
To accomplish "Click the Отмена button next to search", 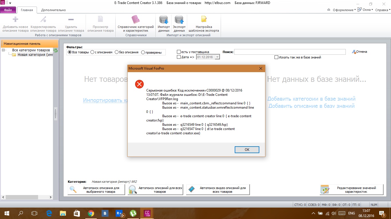I will (x=360, y=52).
